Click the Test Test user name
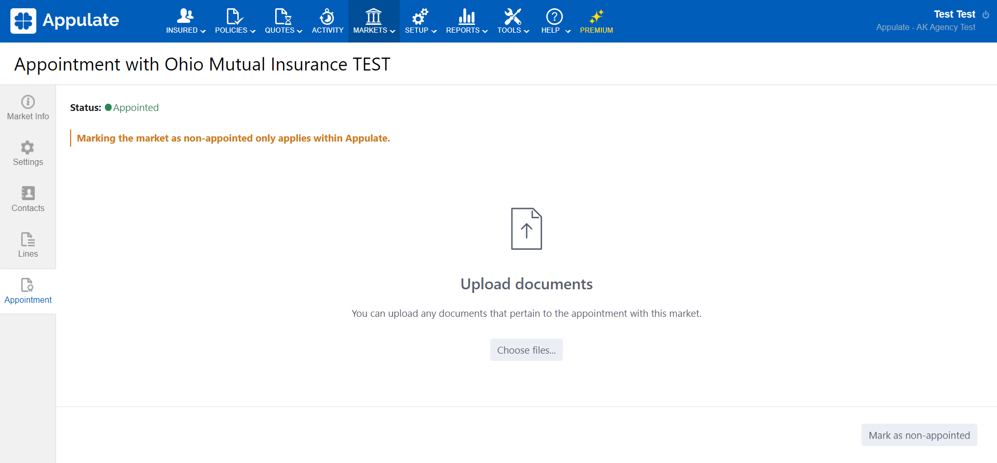 [x=954, y=14]
